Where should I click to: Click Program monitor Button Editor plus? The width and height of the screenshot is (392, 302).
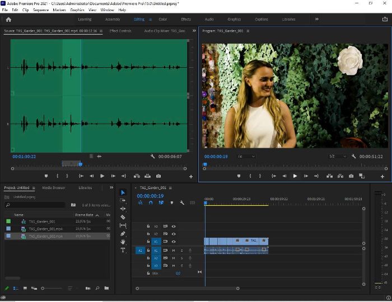[382, 177]
